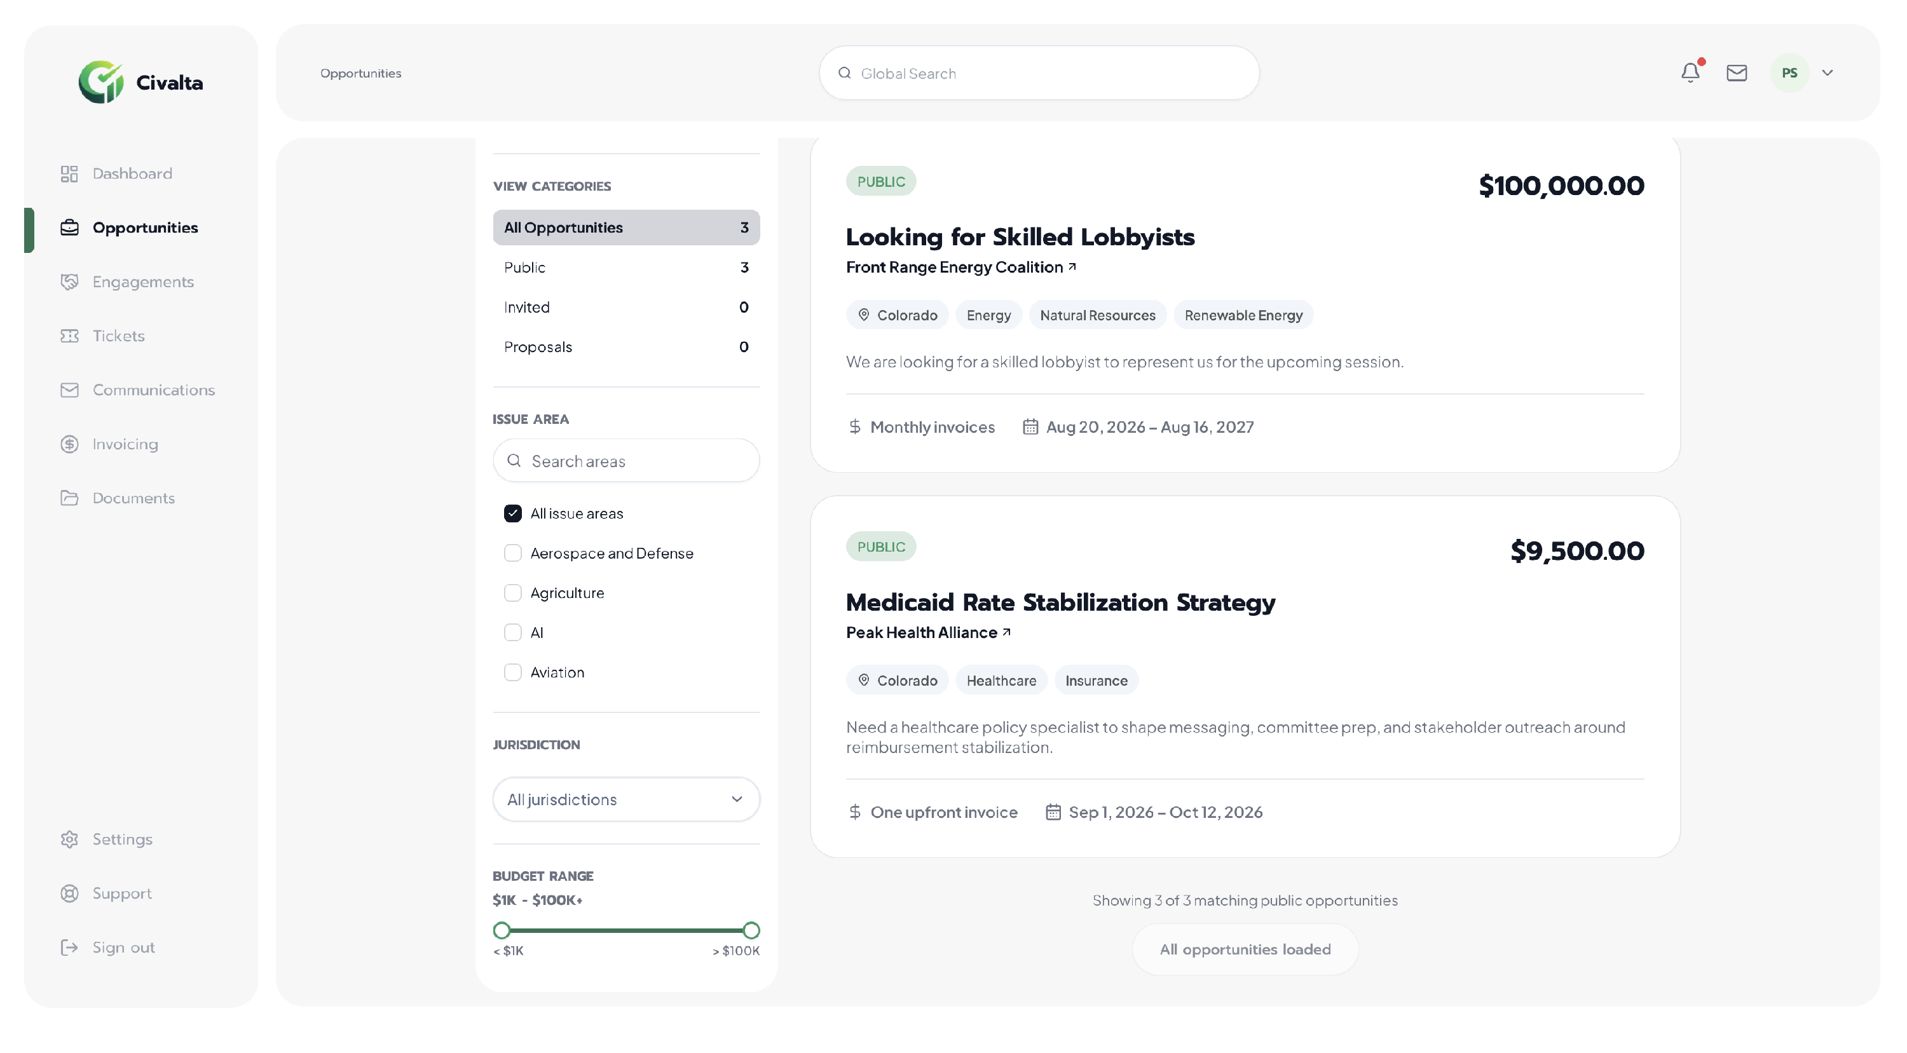Image resolution: width=1907 pixels, height=1053 pixels.
Task: Expand the All jurisdictions dropdown
Action: (625, 798)
